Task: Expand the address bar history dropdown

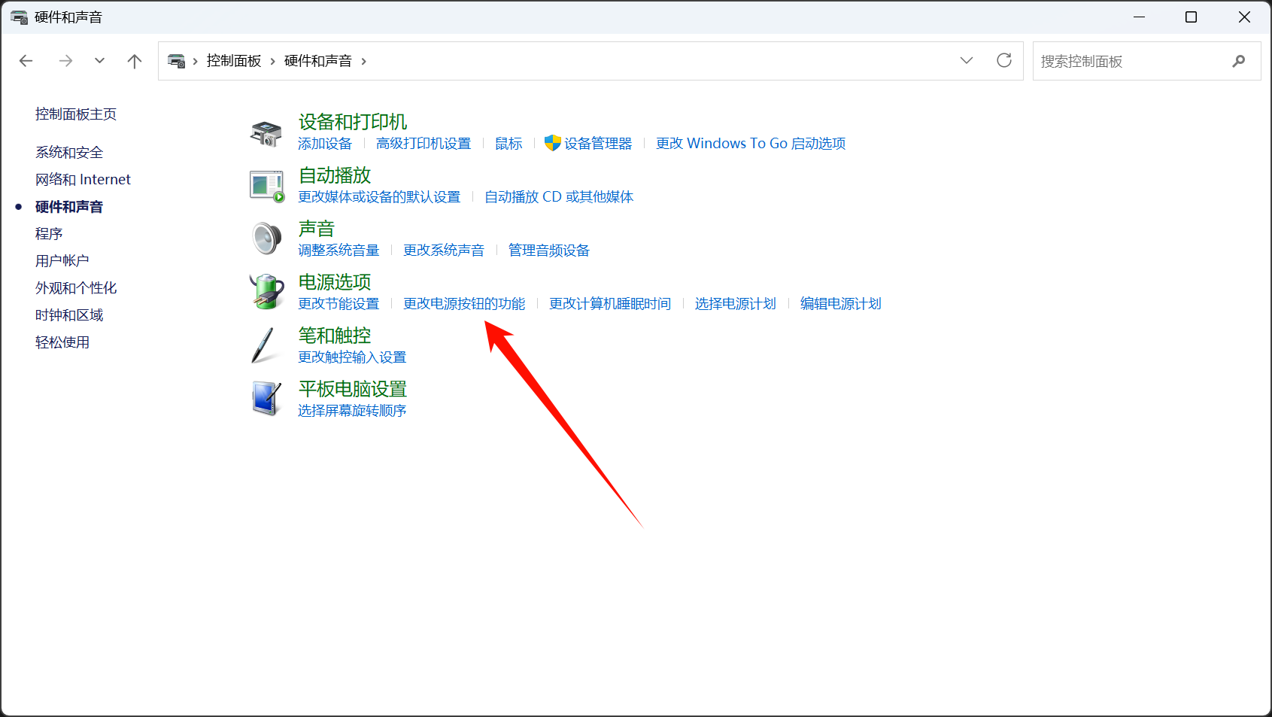Action: click(967, 61)
